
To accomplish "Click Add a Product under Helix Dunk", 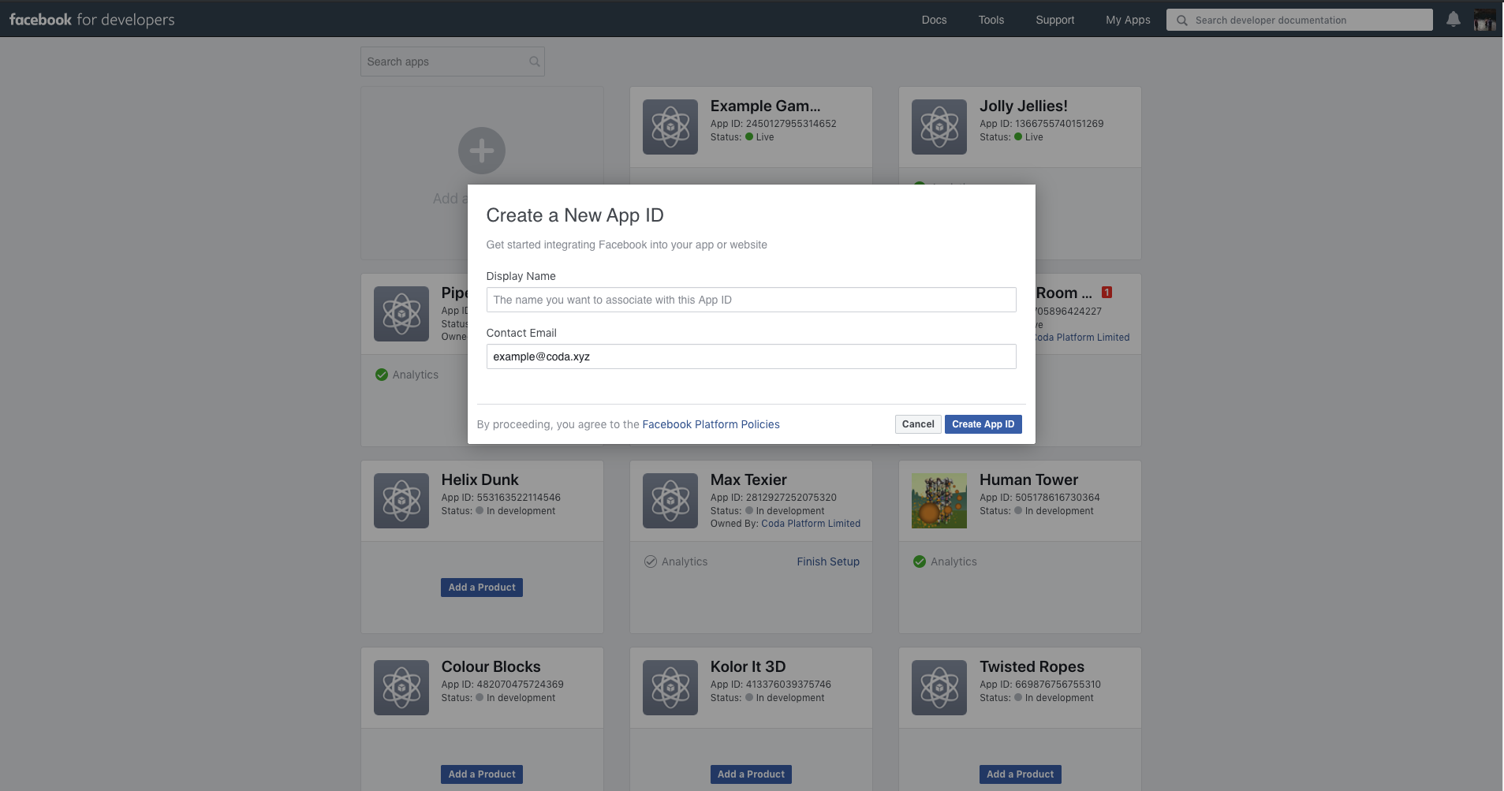I will click(x=481, y=588).
